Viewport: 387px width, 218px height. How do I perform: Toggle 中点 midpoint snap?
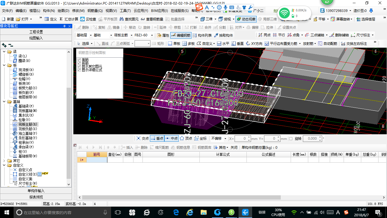coord(171,138)
